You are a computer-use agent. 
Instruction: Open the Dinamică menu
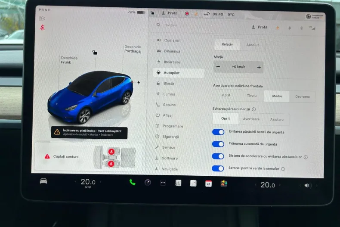click(179, 51)
